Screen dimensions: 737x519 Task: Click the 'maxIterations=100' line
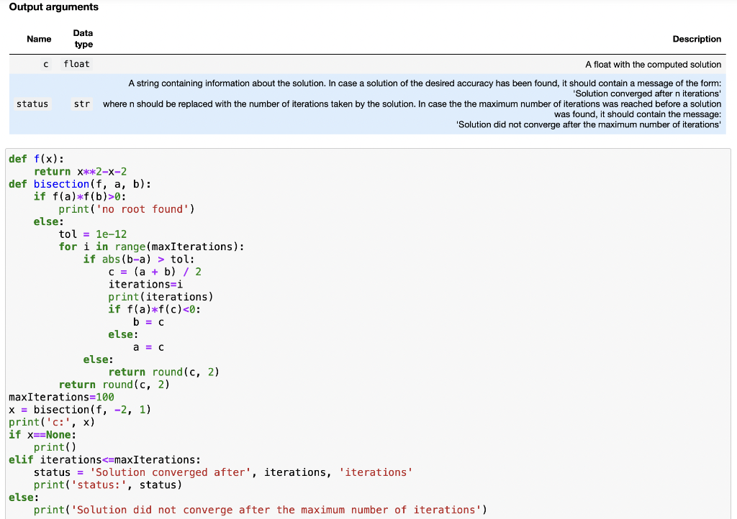[x=62, y=398]
